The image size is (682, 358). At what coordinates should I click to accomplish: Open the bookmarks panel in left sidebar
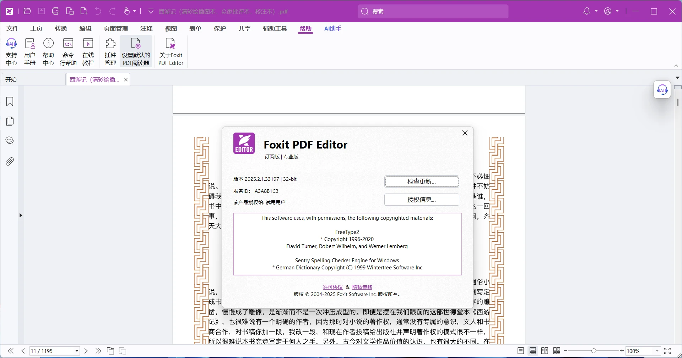pos(10,102)
